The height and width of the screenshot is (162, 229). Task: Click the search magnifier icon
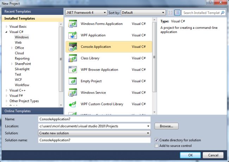pos(223,13)
